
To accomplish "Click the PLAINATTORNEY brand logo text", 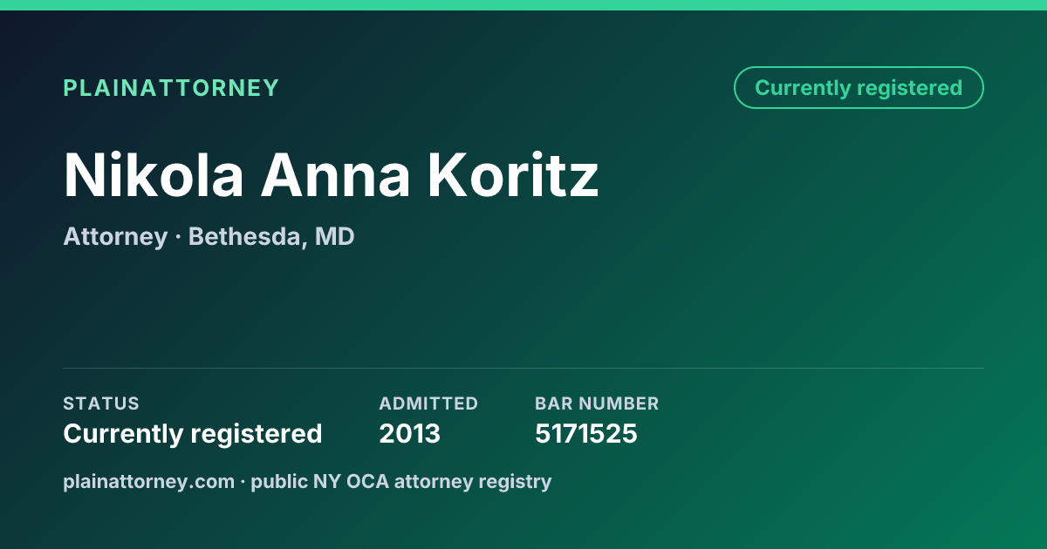I will 171,88.
